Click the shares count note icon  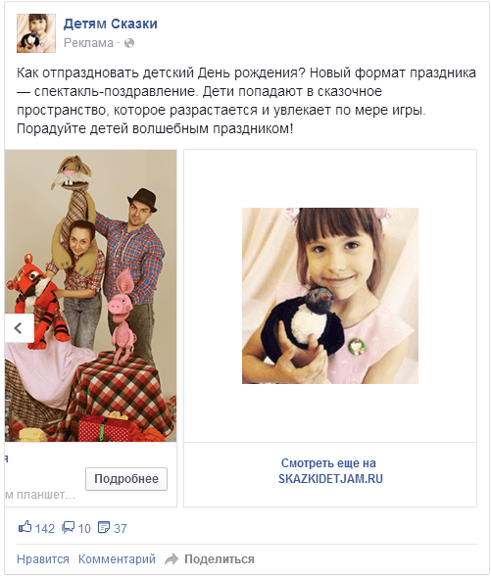click(104, 527)
